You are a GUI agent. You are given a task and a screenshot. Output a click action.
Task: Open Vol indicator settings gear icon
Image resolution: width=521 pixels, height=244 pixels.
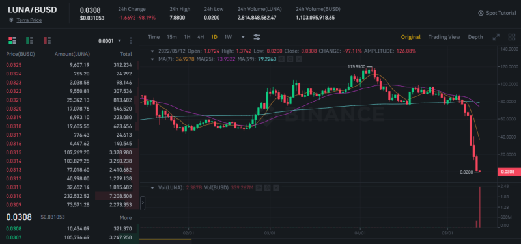[268, 187]
